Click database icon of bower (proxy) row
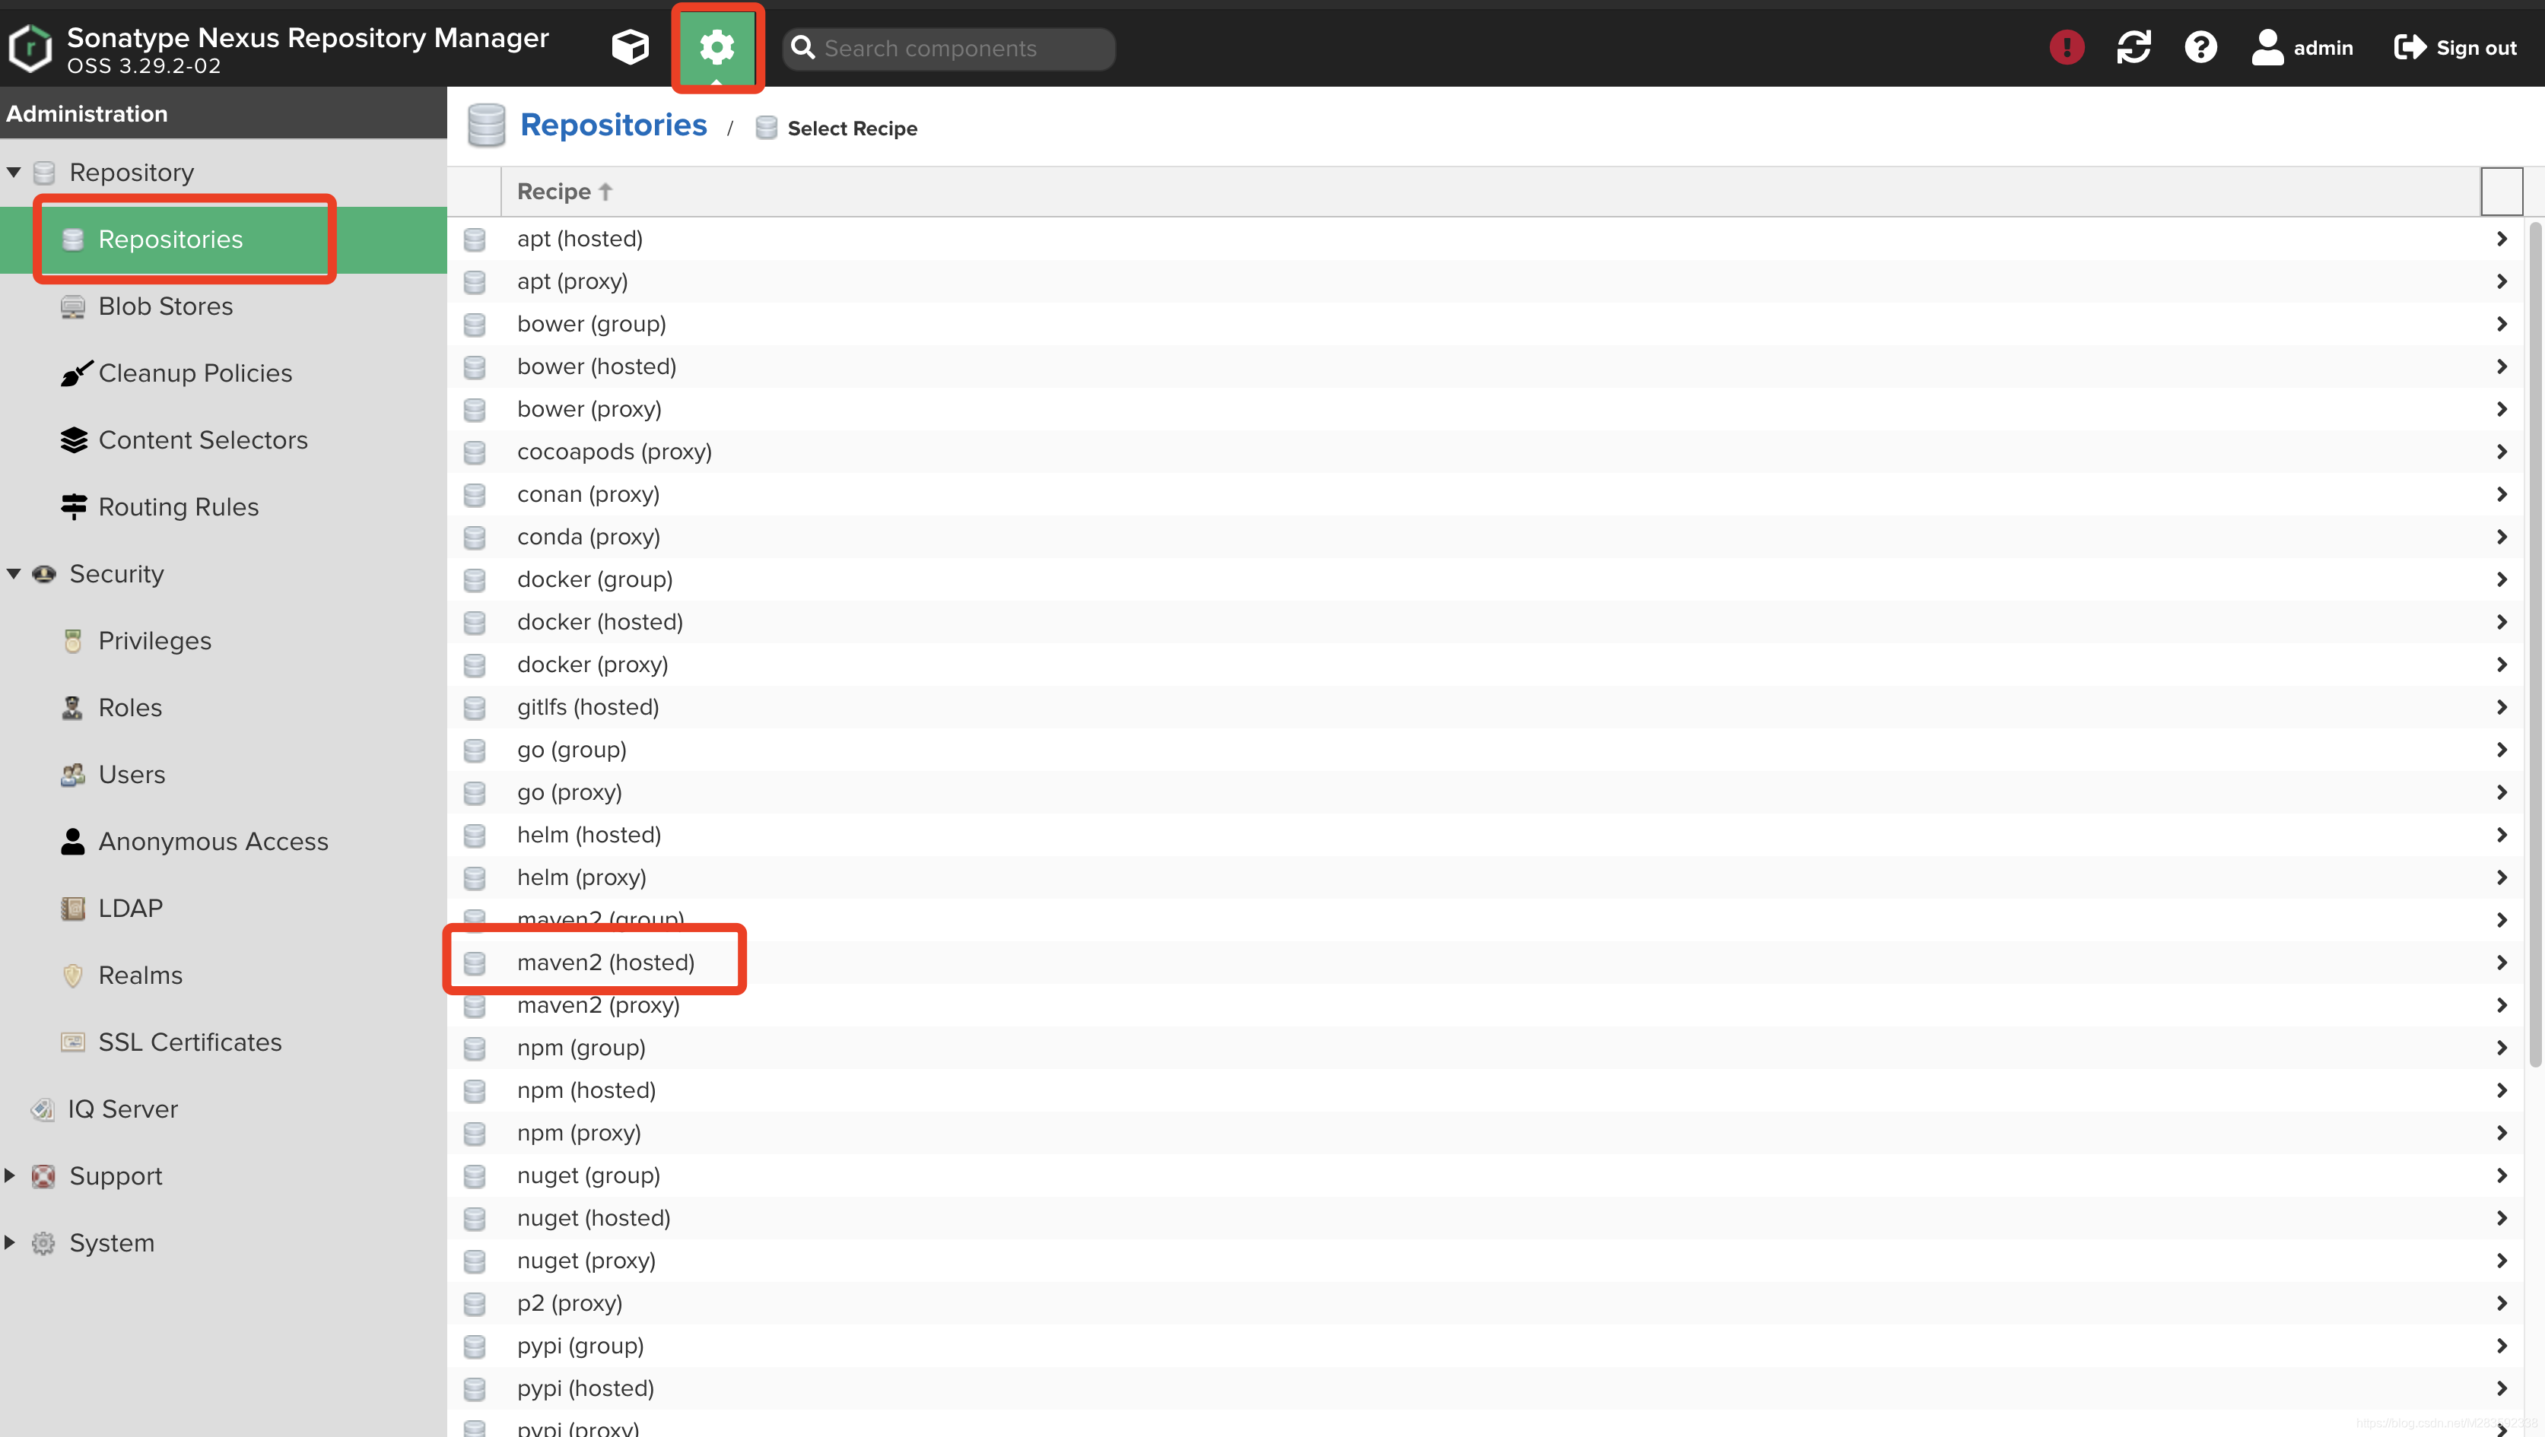The image size is (2545, 1437). click(x=474, y=410)
